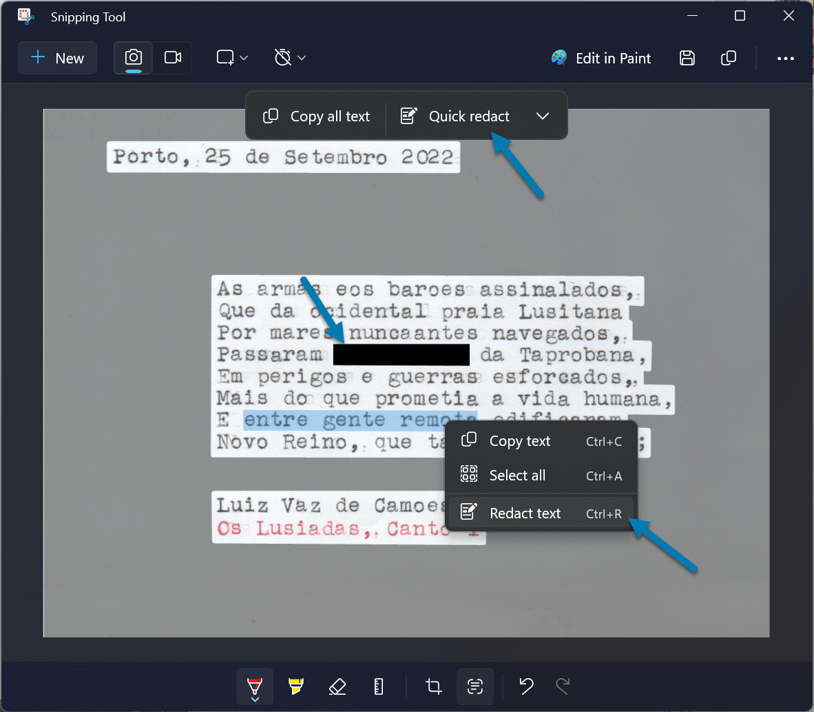Open the snipping mode rectangle dropdown
This screenshot has width=814, height=712.
[232, 58]
